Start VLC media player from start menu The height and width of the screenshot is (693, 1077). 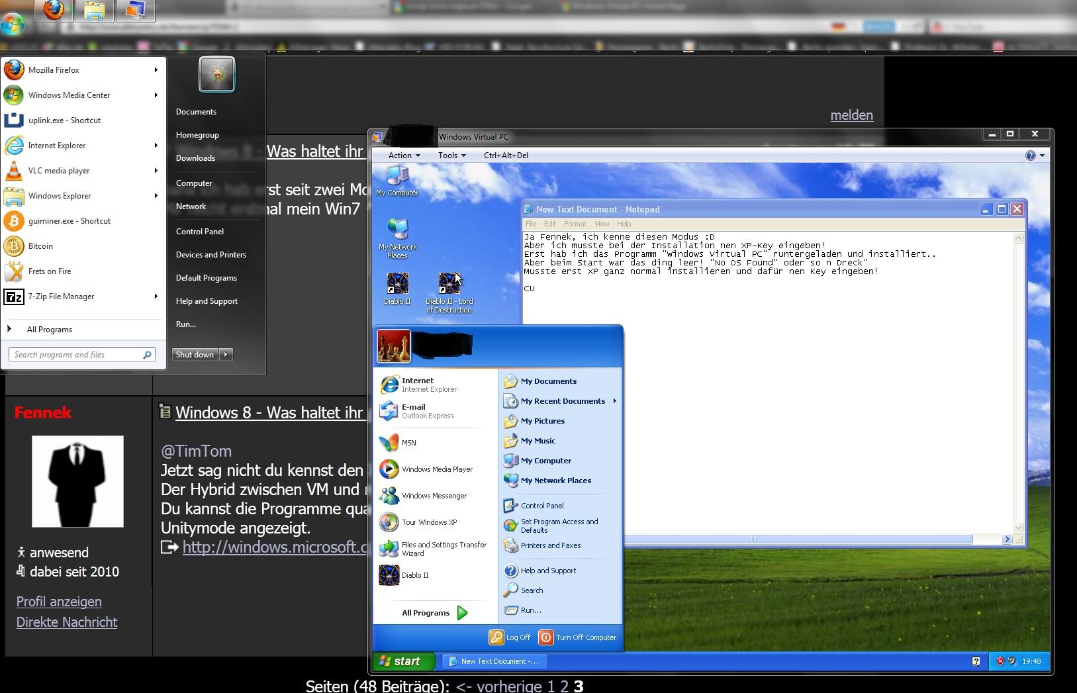58,171
